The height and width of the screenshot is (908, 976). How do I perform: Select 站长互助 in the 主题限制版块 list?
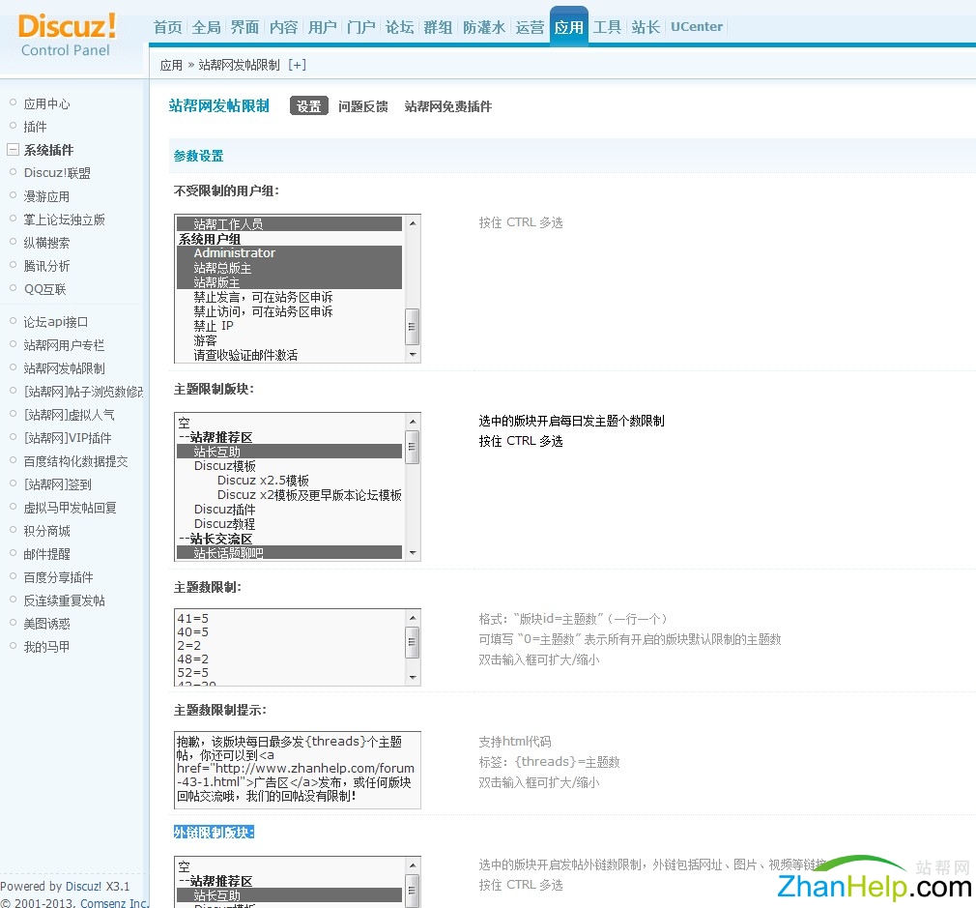(x=218, y=451)
